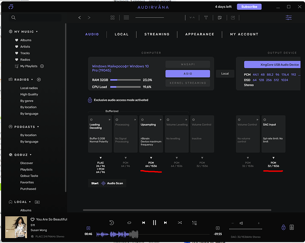The width and height of the screenshot is (305, 243).
Task: Expand Upsampling card arrow
Action: pyautogui.click(x=161, y=120)
